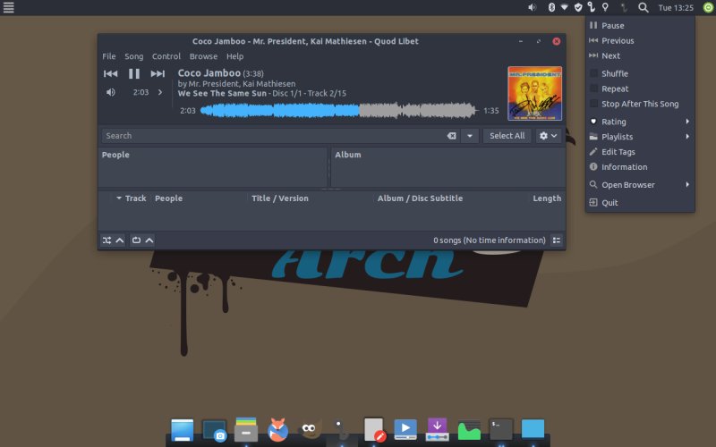Screen dimensions: 716x447
Task: Launch the video player dock icon
Action: tap(405, 430)
